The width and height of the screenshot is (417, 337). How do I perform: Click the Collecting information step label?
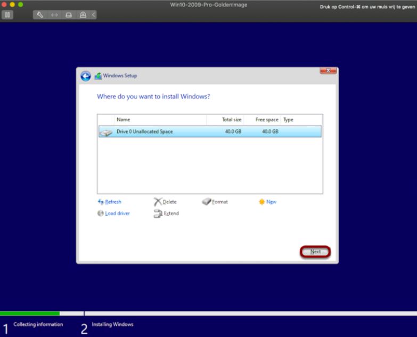point(38,324)
